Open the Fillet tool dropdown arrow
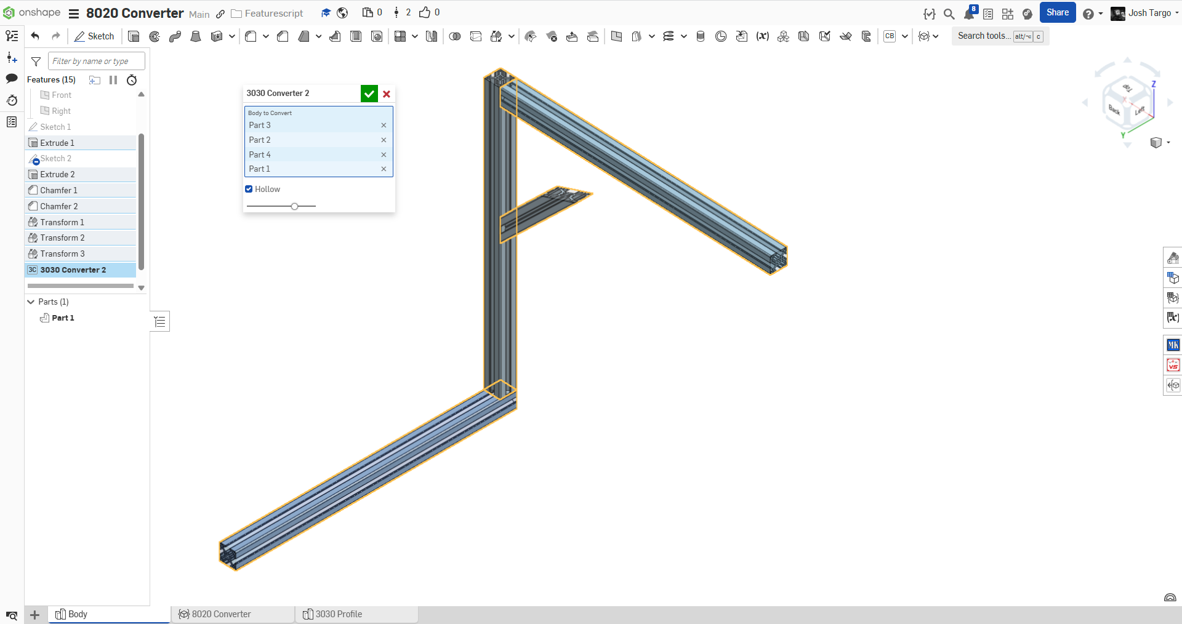This screenshot has height=624, width=1182. click(265, 36)
